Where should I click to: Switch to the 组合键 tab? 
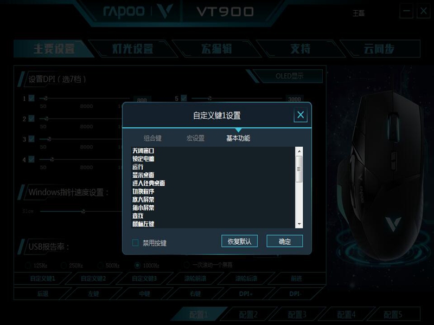[x=152, y=138]
